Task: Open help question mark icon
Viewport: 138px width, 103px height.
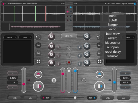Action: click(69, 56)
